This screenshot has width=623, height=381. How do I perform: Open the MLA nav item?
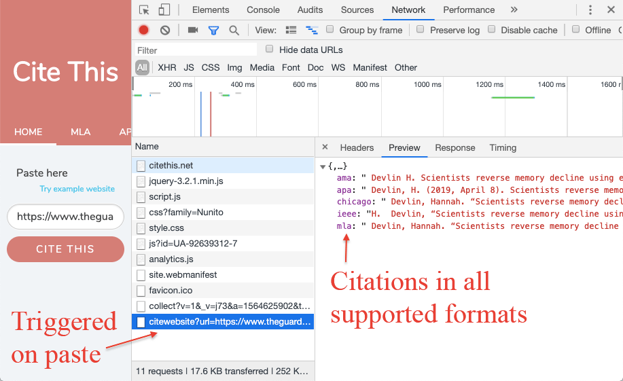(81, 132)
